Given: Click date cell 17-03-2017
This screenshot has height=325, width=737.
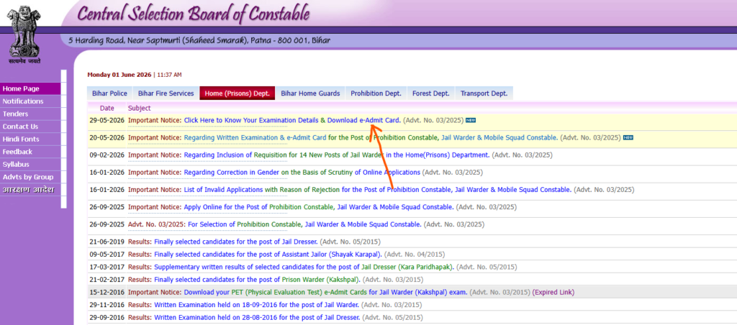Looking at the screenshot, I should point(107,267).
